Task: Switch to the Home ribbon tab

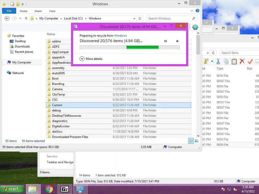Action: [x=24, y=11]
